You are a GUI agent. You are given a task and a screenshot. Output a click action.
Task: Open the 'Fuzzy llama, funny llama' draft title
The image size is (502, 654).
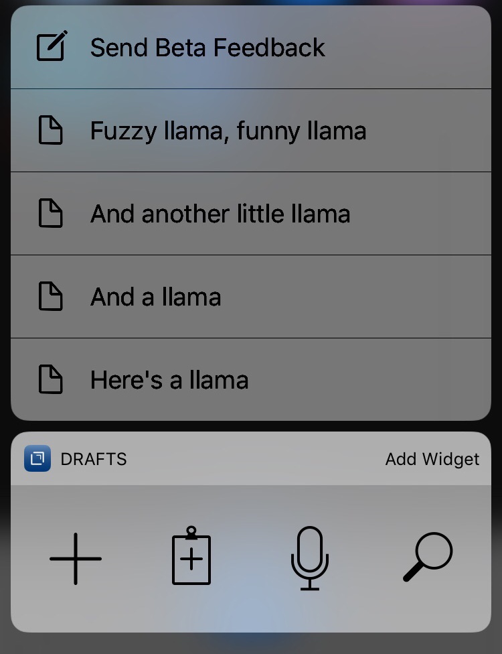[228, 131]
